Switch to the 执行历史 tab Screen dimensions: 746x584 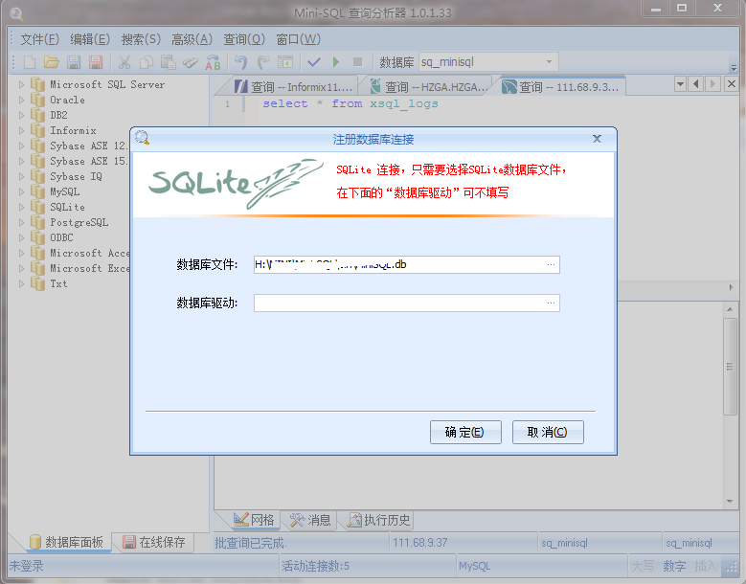pyautogui.click(x=378, y=520)
